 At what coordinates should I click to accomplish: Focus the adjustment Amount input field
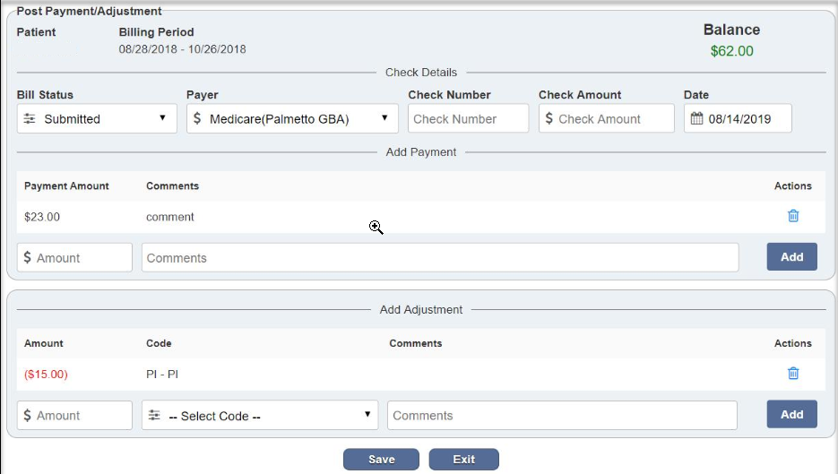coord(74,415)
